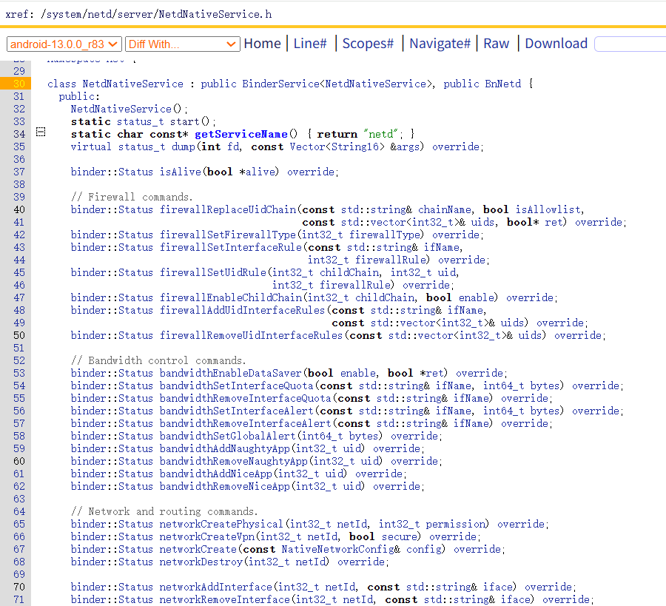The height and width of the screenshot is (606, 666).
Task: Follow the dump method link on line 35
Action: (183, 147)
